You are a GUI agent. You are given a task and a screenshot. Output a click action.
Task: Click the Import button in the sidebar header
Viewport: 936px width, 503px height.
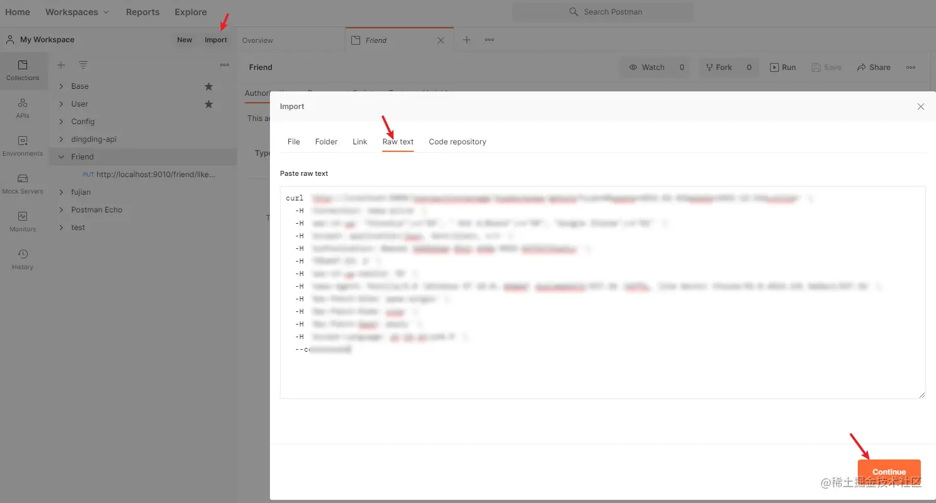coord(216,40)
